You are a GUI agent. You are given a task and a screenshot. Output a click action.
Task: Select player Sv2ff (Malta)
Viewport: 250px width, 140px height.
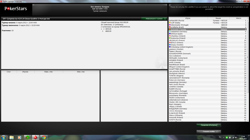(208, 23)
